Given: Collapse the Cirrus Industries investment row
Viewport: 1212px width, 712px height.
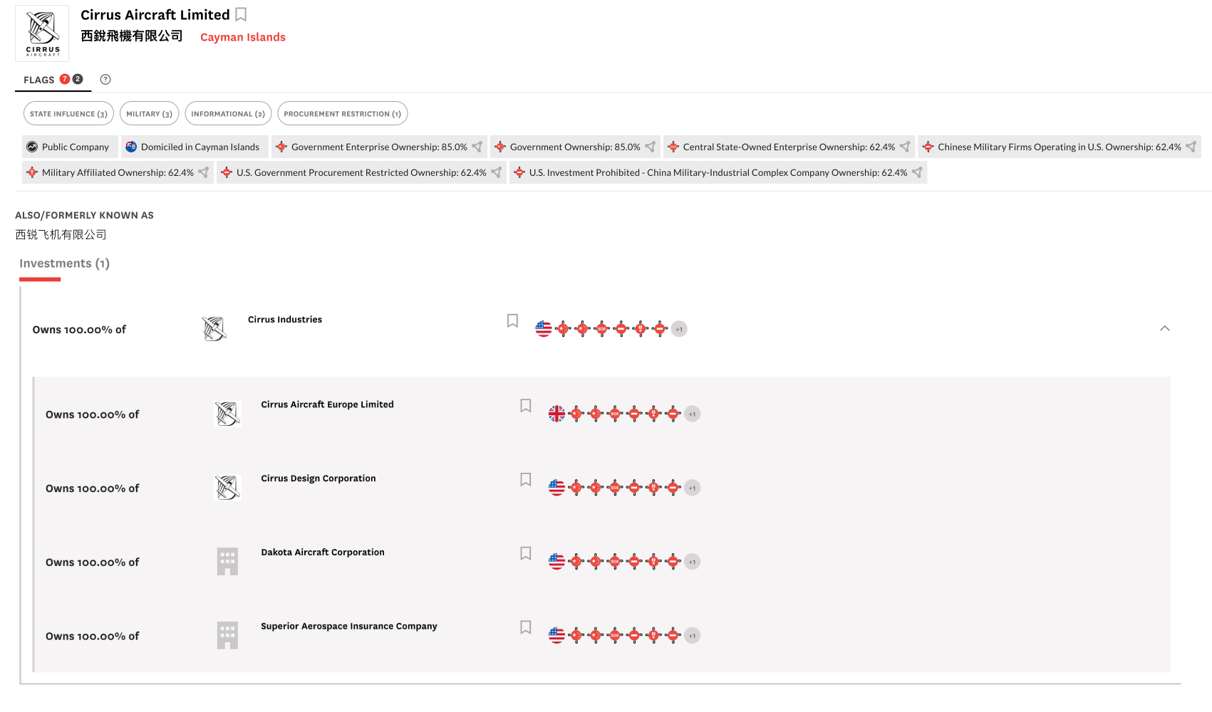Looking at the screenshot, I should tap(1165, 328).
